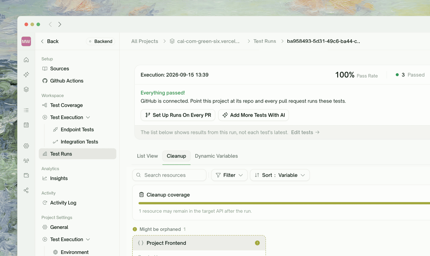Open the Dynamic Variables tab

[216, 156]
